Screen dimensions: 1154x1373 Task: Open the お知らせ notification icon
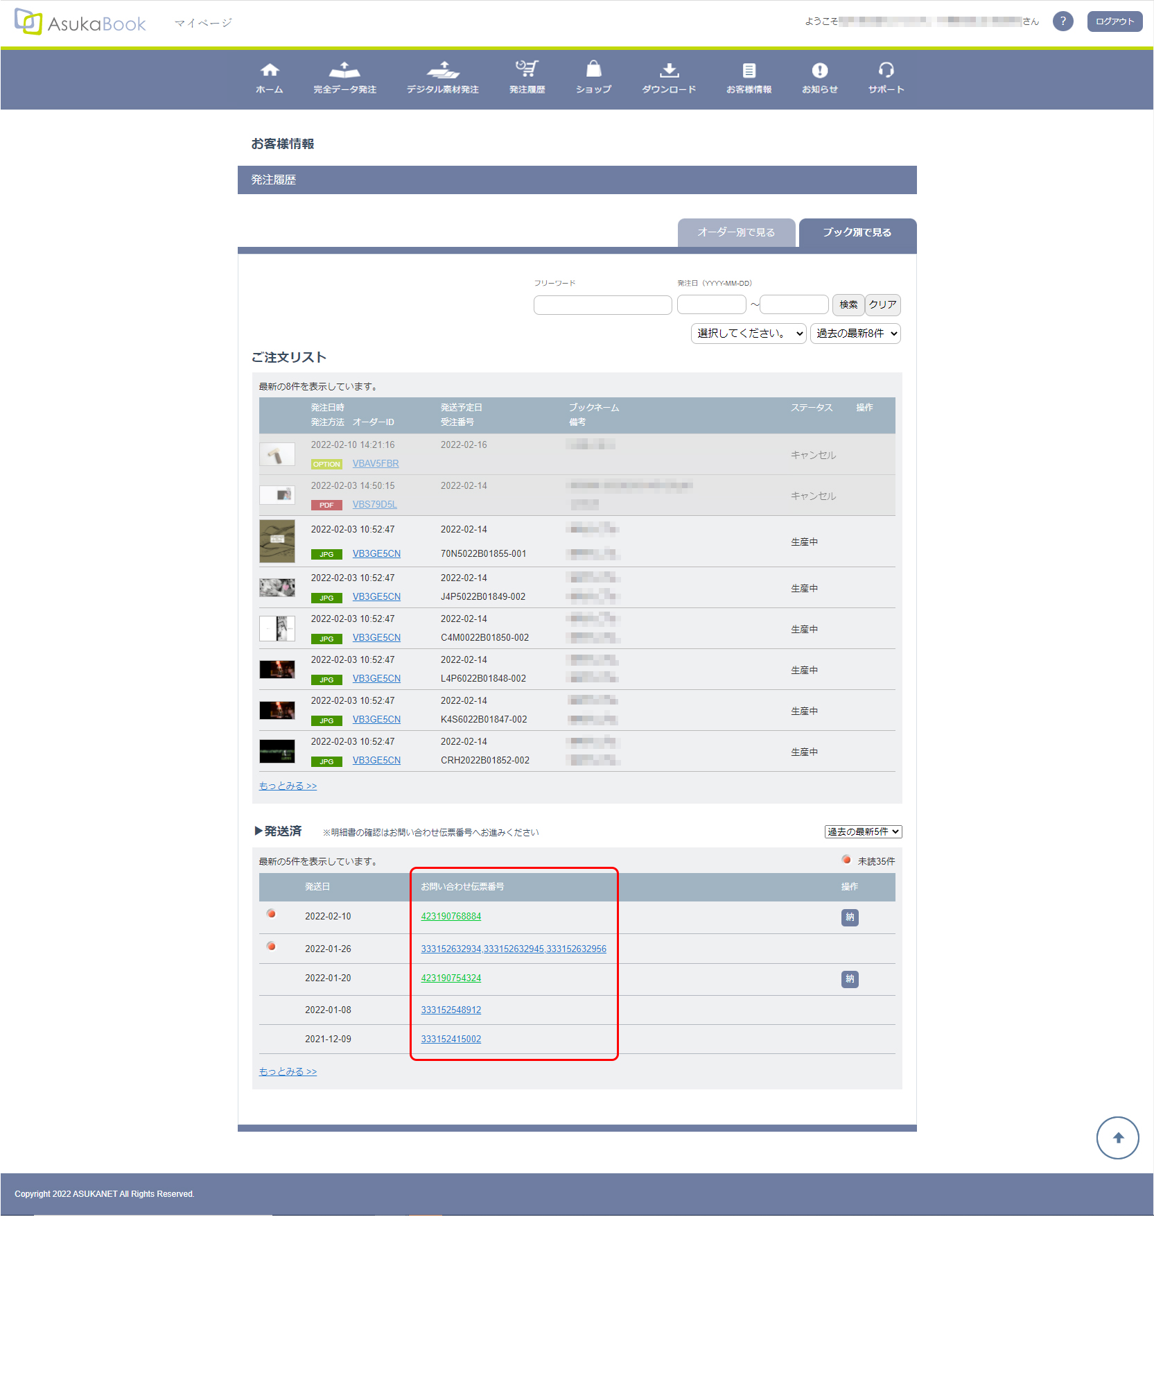[819, 71]
